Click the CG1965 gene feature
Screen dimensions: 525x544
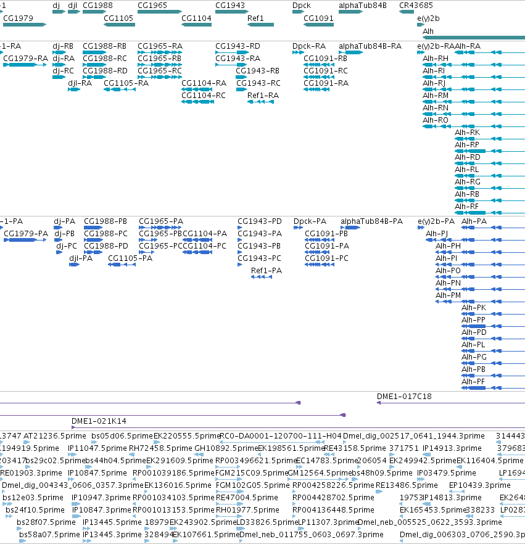point(160,12)
